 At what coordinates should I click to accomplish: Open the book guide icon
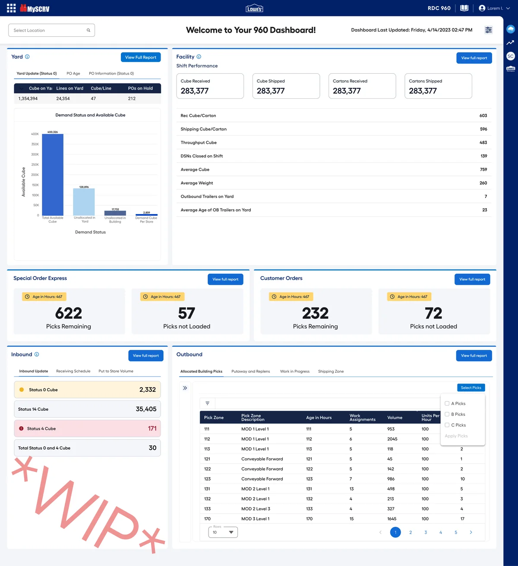coord(464,8)
